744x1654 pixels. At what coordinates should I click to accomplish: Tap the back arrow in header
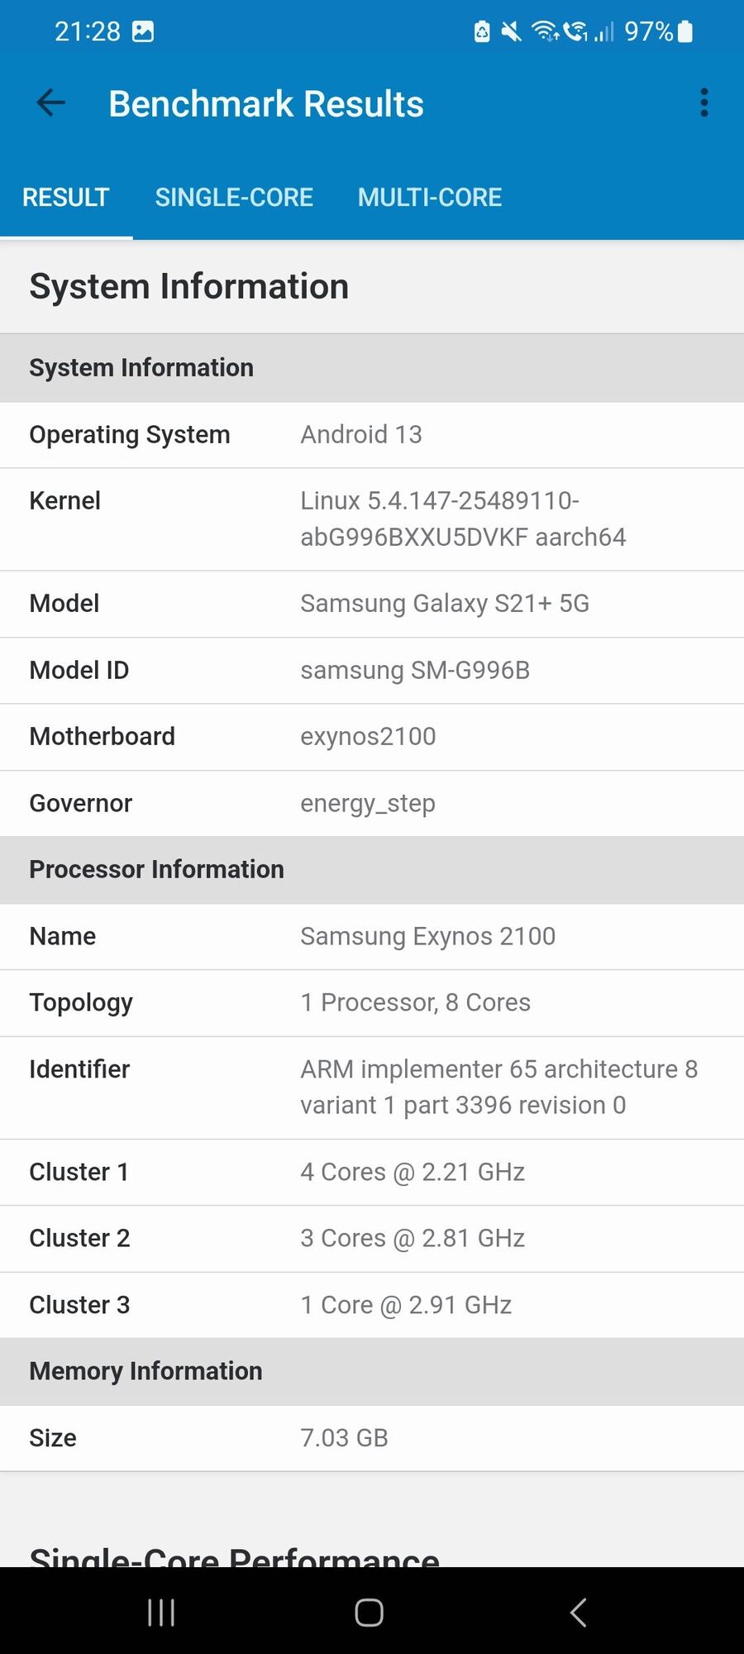click(x=51, y=103)
